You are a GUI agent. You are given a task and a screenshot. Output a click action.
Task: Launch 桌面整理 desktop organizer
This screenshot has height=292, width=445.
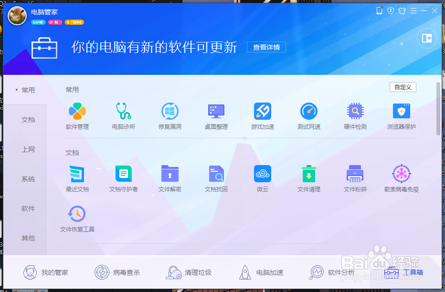click(216, 116)
